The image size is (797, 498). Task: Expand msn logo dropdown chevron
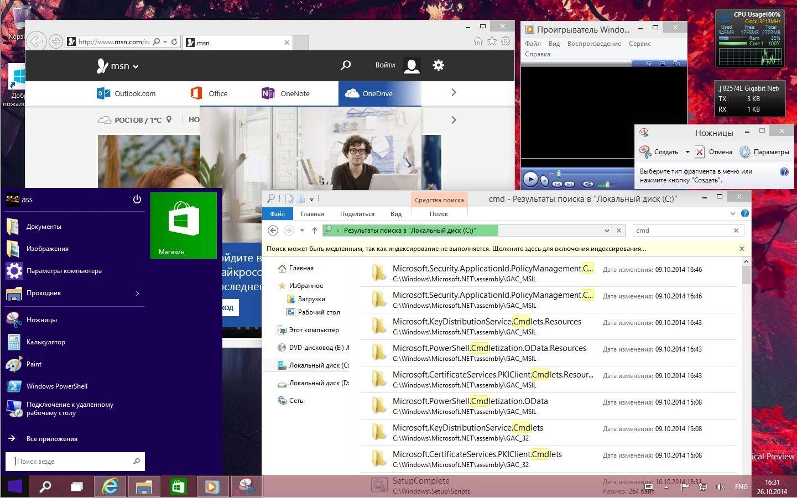(x=136, y=67)
